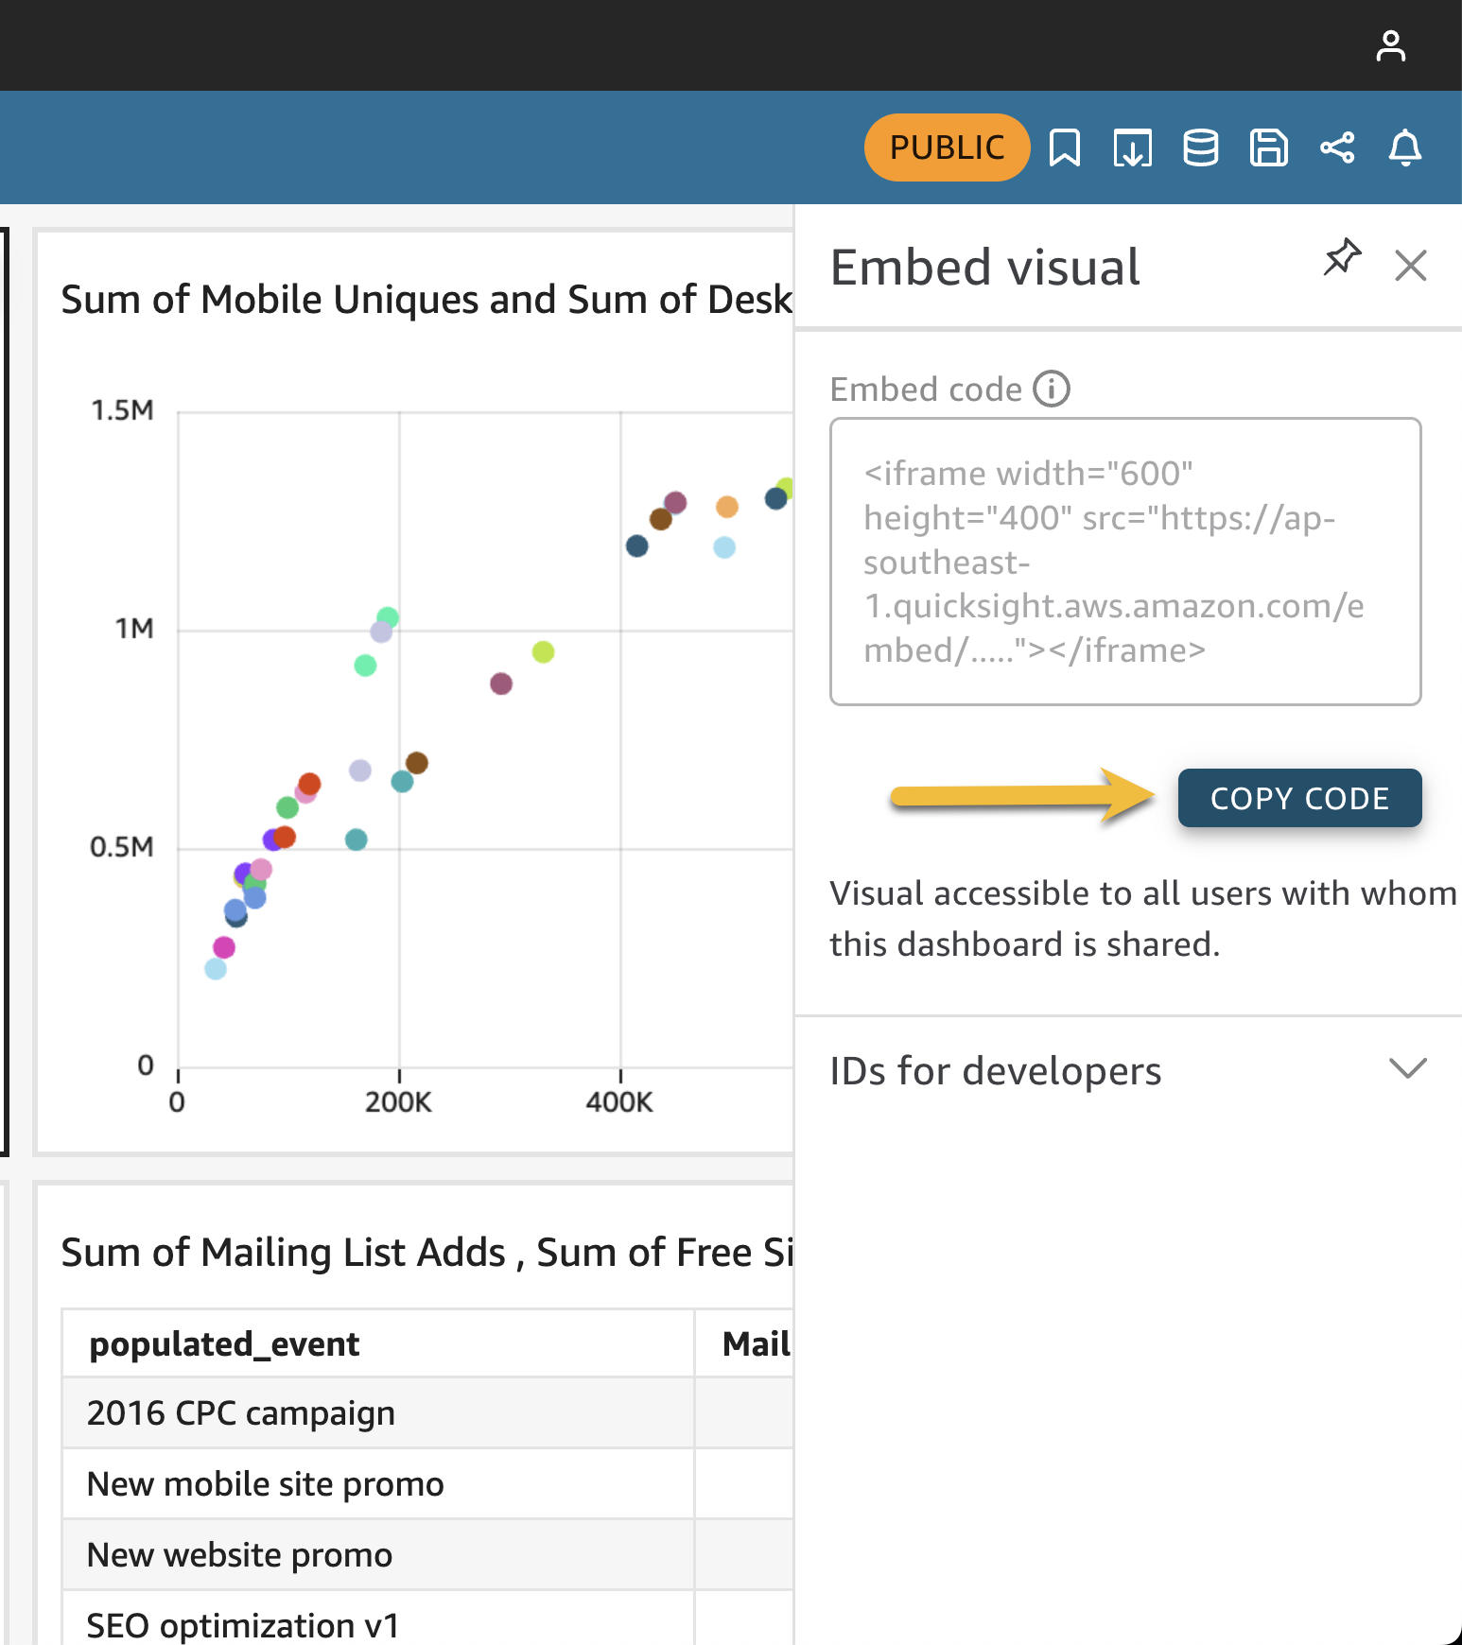Close the Embed visual panel
This screenshot has width=1462, height=1645.
(1410, 266)
